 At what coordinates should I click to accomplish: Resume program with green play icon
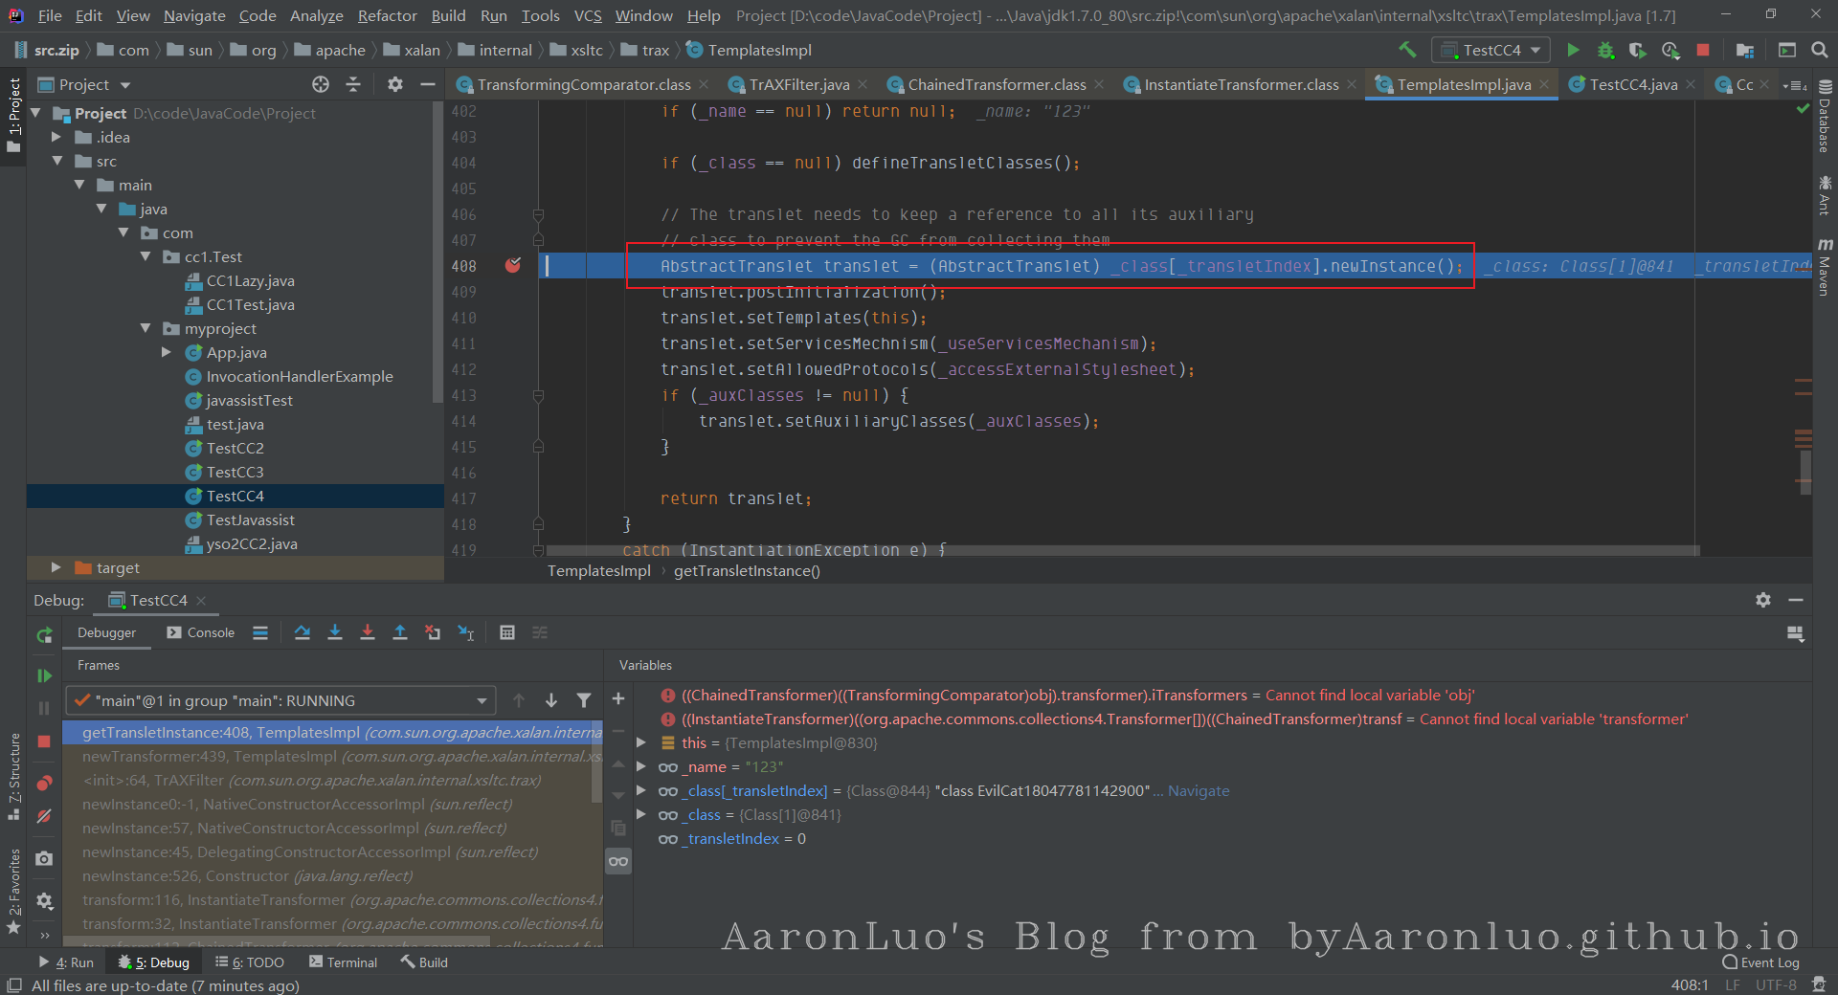point(44,675)
